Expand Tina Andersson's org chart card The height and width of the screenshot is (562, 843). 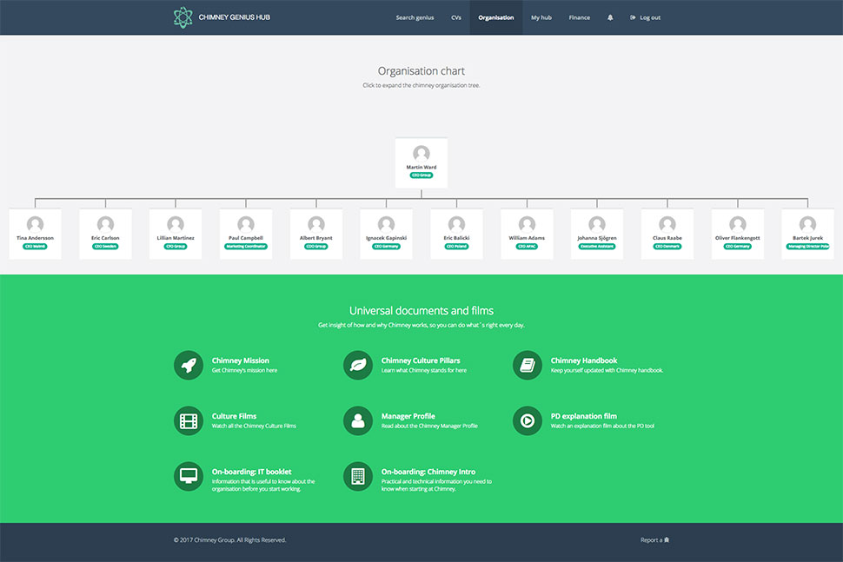(35, 233)
